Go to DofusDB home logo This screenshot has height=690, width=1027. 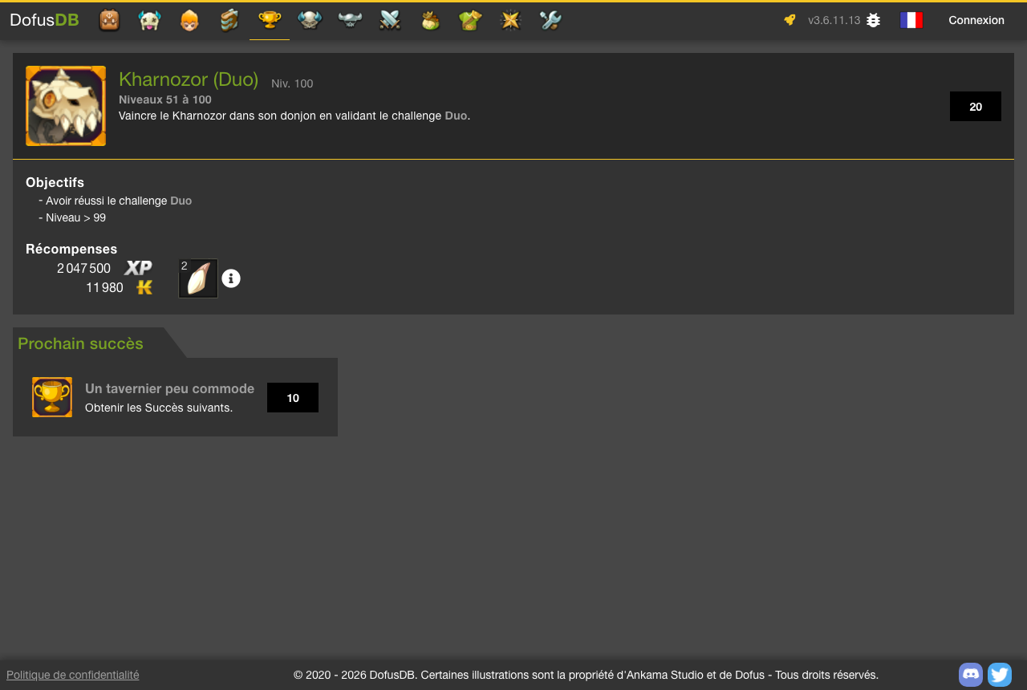(x=44, y=20)
